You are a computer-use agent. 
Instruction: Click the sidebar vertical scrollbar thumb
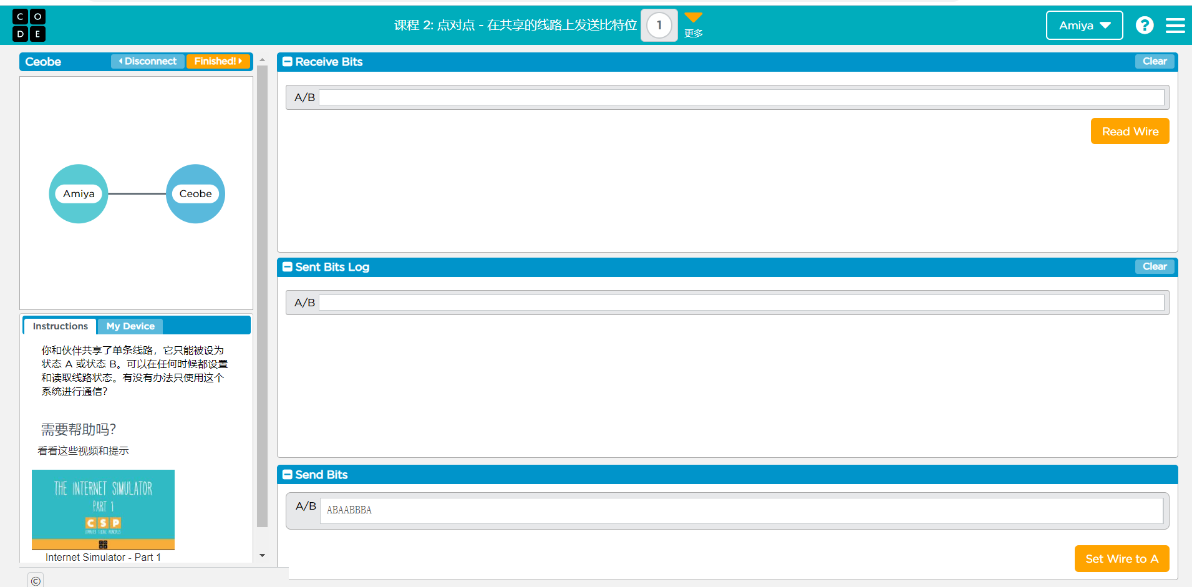coord(263,296)
